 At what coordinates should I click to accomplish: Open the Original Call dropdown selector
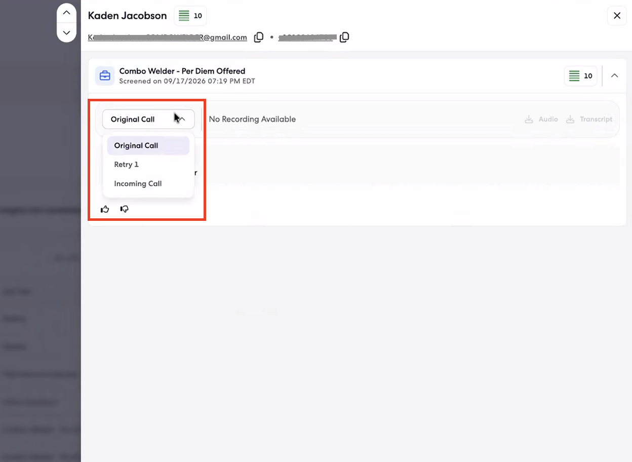point(148,120)
